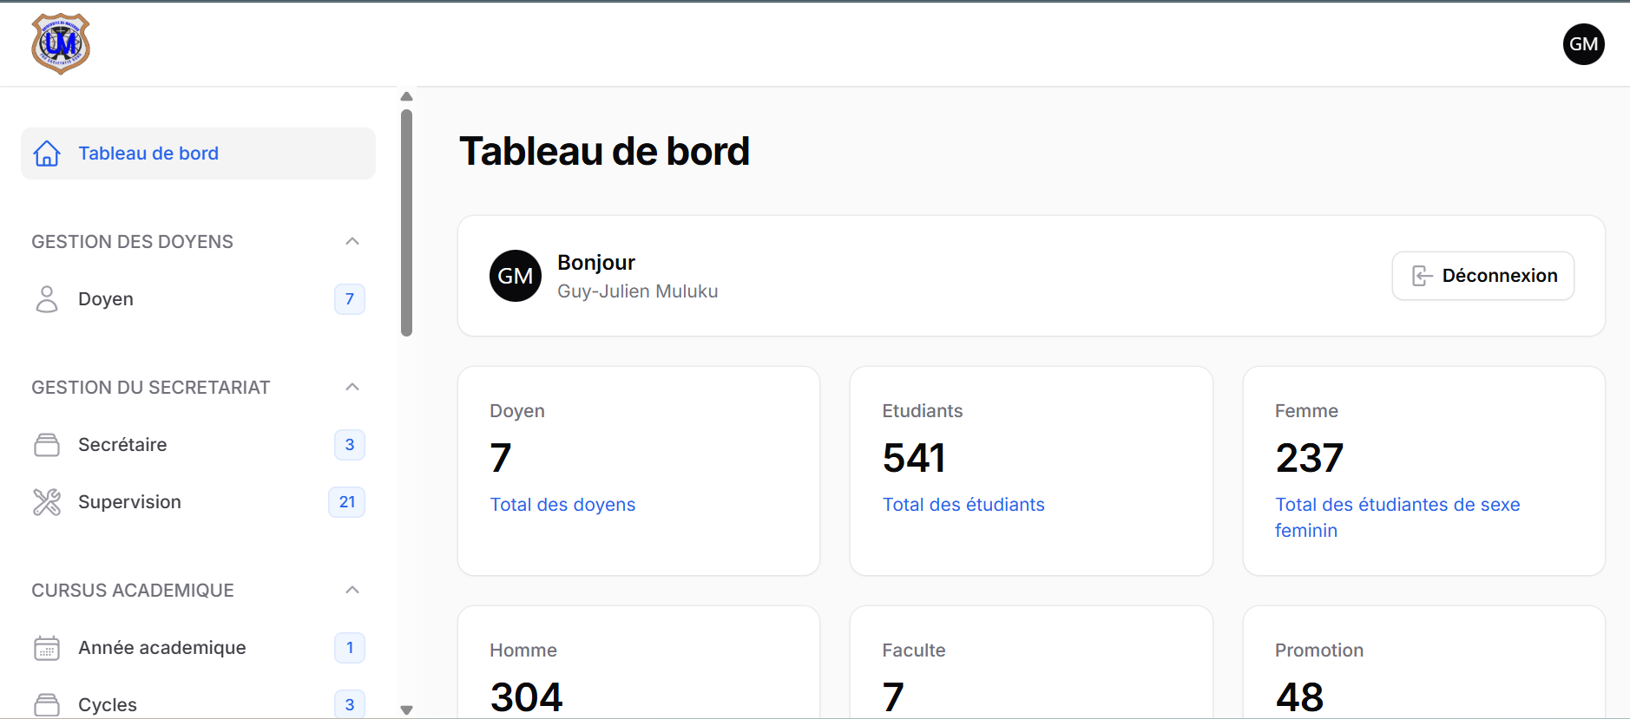Select the home icon next to Tableau de bord

[47, 153]
